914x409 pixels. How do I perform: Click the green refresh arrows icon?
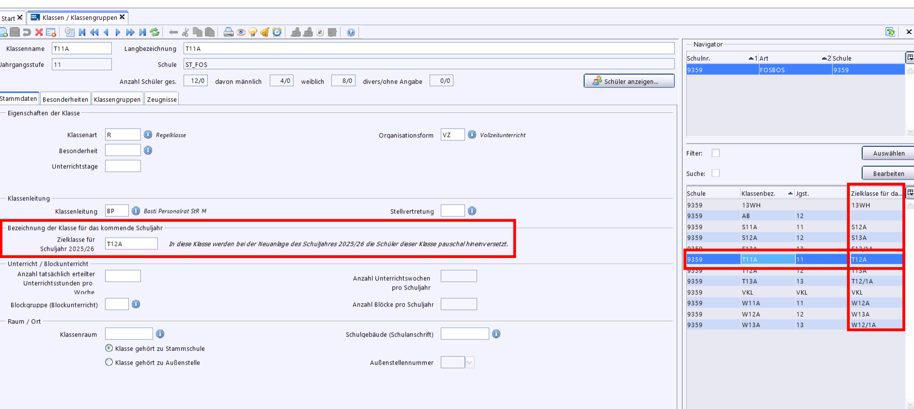click(x=155, y=32)
